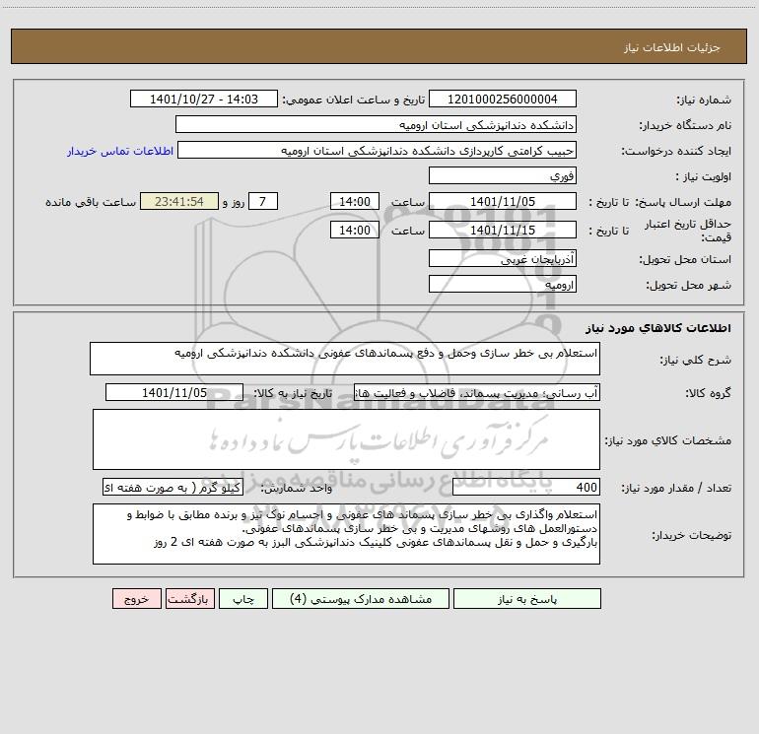The height and width of the screenshot is (734, 759).
Task: Click the response deadline time 14:00 field
Action: click(x=354, y=201)
